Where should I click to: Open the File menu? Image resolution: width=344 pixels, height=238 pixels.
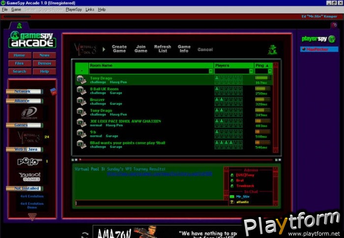[x=4, y=9]
